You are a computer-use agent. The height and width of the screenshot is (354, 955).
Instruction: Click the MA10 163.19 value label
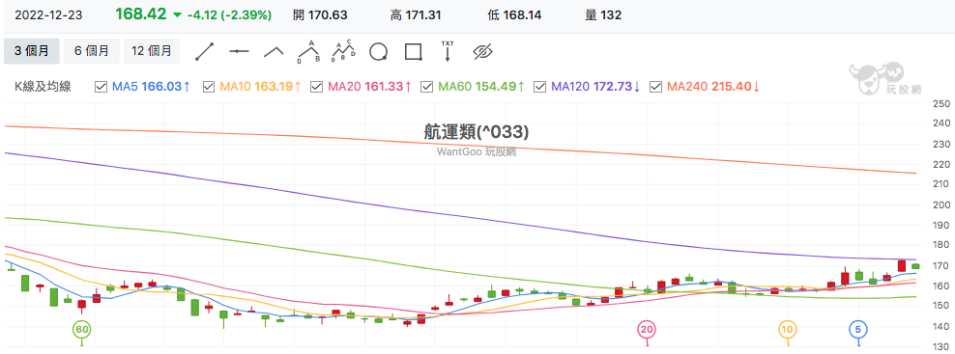[x=261, y=87]
